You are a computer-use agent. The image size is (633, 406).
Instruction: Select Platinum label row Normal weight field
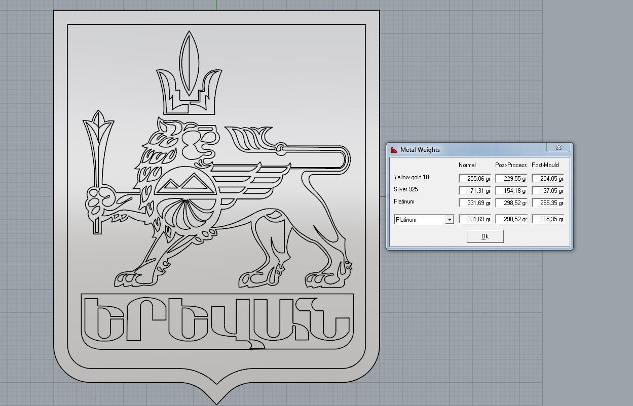click(475, 203)
